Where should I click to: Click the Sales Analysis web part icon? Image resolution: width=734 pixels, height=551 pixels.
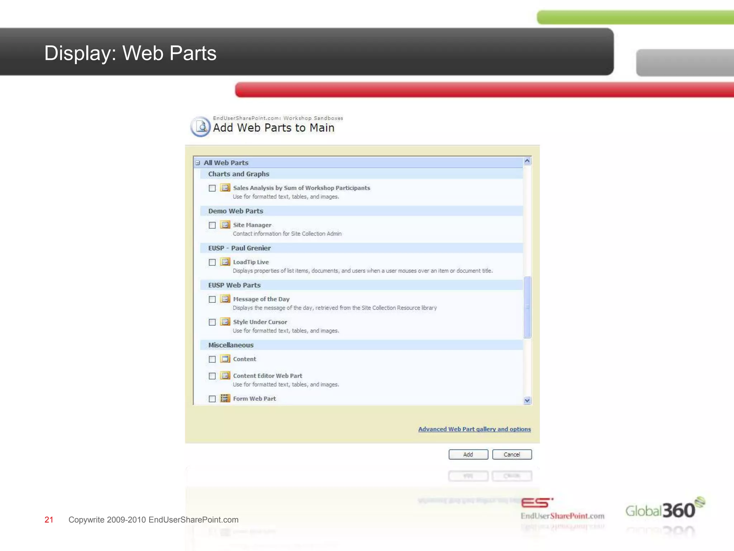pyautogui.click(x=225, y=188)
